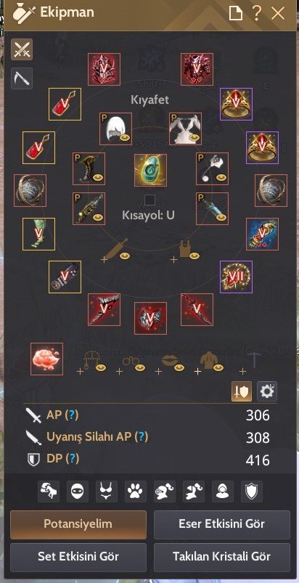299x583 pixels.
Task: Toggle the underwear display icon
Action: [x=107, y=492]
